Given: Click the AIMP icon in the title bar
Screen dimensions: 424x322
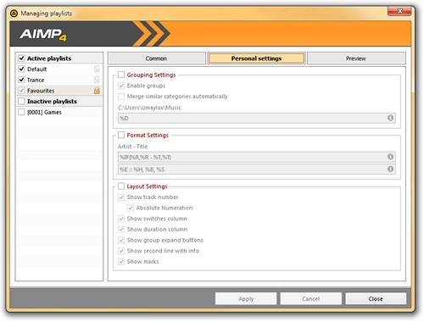Looking at the screenshot, I should point(14,14).
